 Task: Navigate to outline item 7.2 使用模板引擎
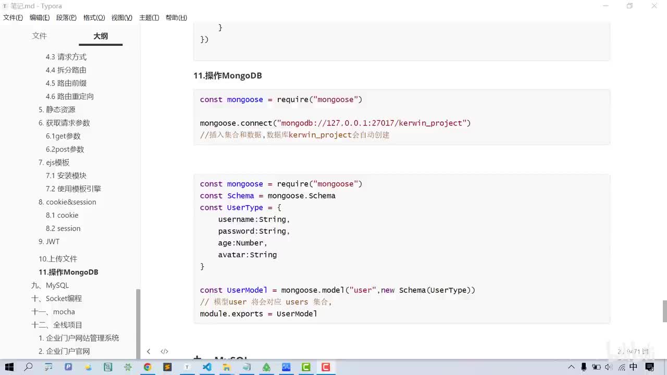point(73,189)
